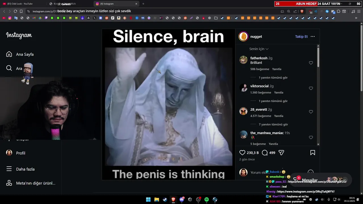Open comments via speech bubble icon
Screen dimensions: 363x204
coord(265,153)
